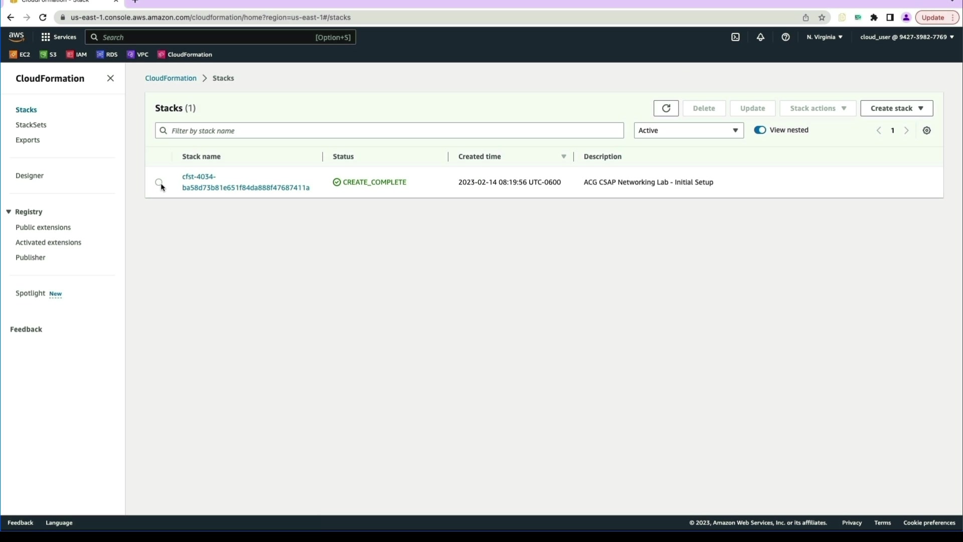Collapse the Registry section in sidebar
This screenshot has width=963, height=542.
(9, 212)
